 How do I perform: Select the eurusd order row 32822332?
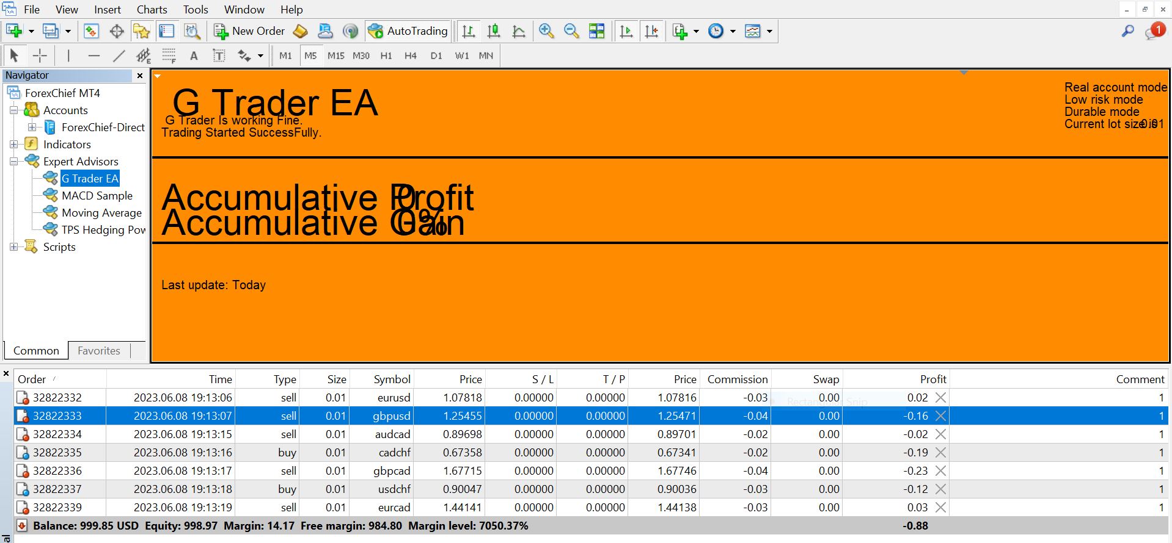point(57,398)
